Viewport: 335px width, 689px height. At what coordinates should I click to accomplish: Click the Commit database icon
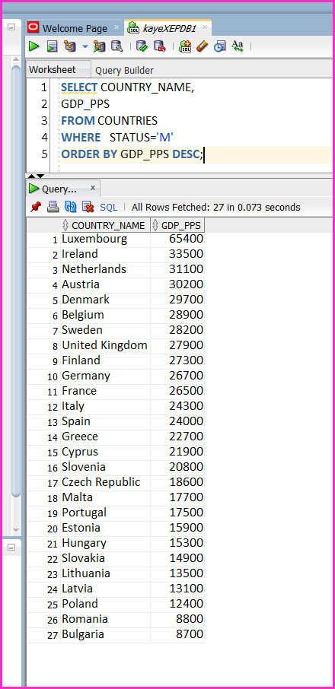pos(142,46)
